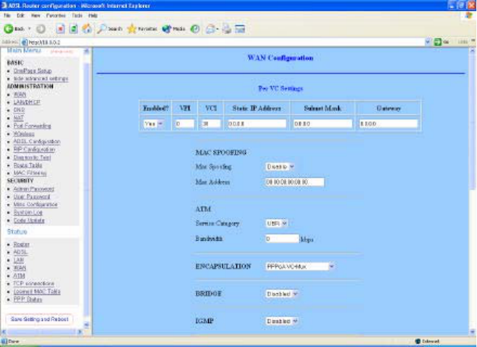The height and width of the screenshot is (347, 477).
Task: Click the History clock icon
Action: 194,29
